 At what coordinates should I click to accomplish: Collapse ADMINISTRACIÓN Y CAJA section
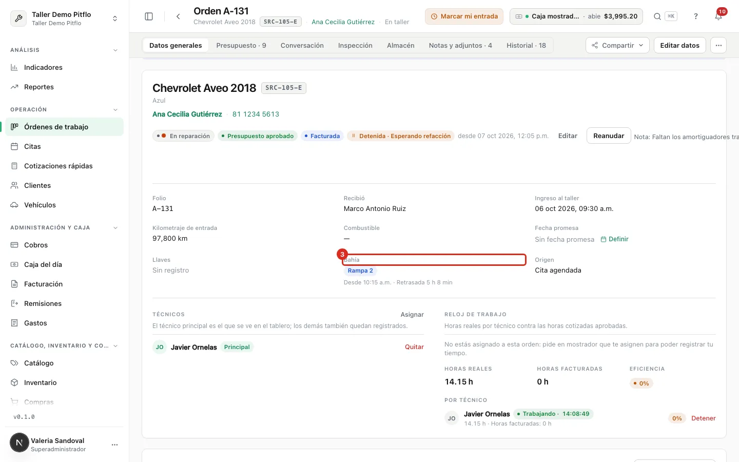[115, 228]
